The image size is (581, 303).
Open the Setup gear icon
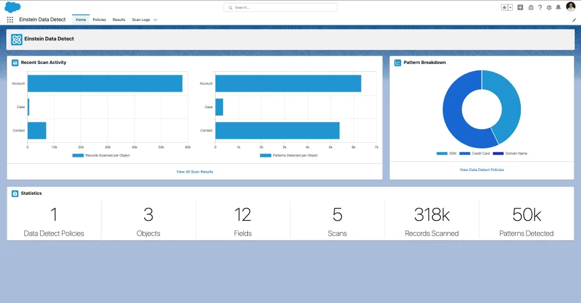tap(549, 7)
